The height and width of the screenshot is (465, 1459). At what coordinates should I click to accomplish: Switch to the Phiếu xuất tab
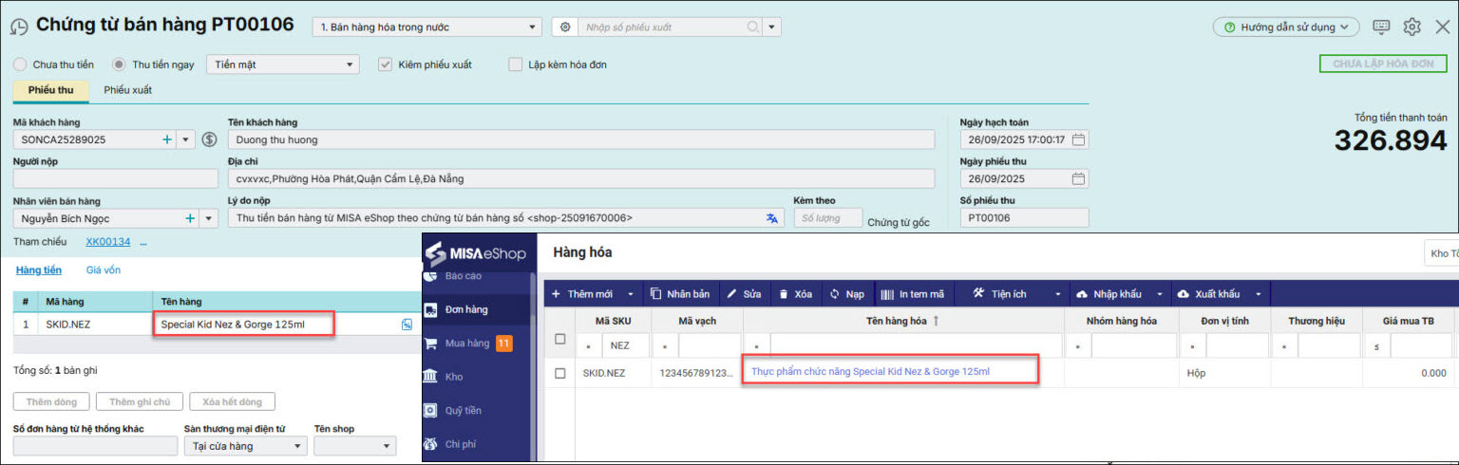click(x=127, y=90)
